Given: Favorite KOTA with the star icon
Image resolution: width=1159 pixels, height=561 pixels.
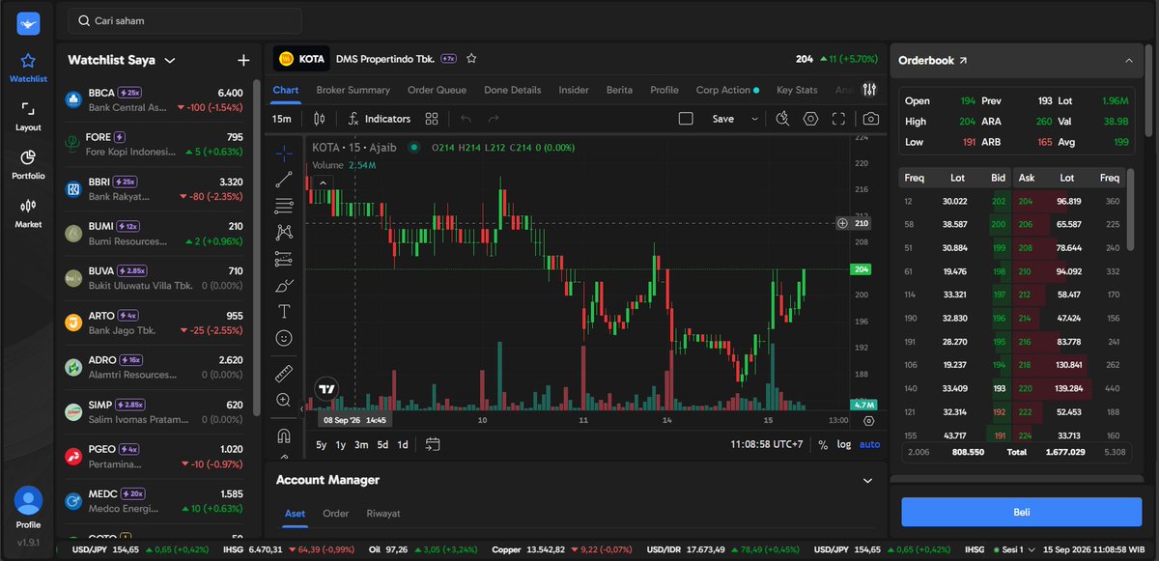Looking at the screenshot, I should [x=471, y=58].
